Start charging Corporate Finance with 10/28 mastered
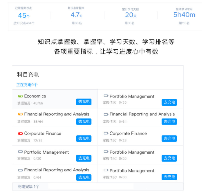 coord(84,138)
